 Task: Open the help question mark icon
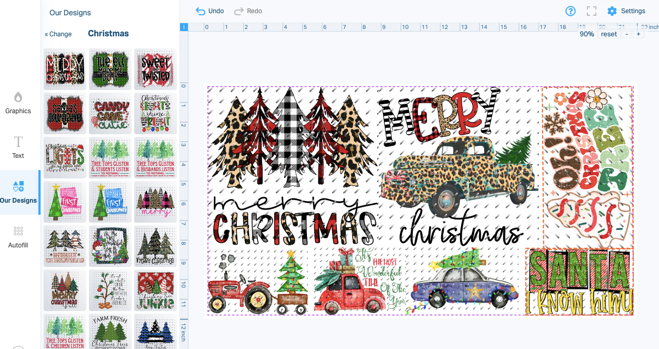point(571,11)
